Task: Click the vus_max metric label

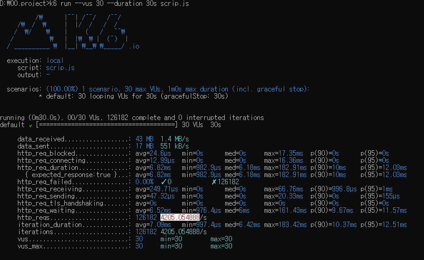Action: 30,246
